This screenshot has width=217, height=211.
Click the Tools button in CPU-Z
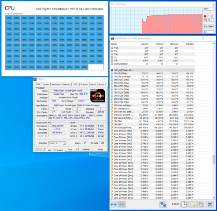[70, 149]
